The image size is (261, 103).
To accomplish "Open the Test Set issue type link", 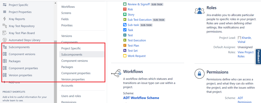I will point(133,51).
